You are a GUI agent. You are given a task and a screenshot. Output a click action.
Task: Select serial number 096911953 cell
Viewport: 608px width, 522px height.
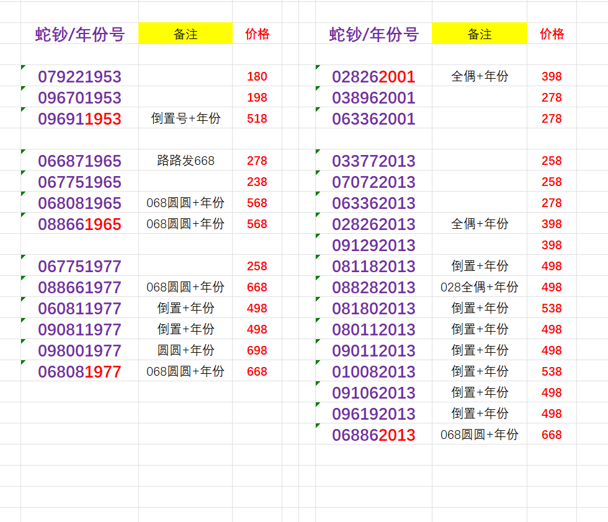point(79,119)
